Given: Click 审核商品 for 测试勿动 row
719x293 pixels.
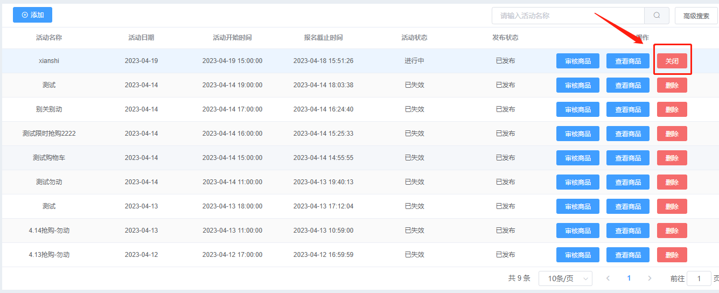Looking at the screenshot, I should pyautogui.click(x=578, y=182).
